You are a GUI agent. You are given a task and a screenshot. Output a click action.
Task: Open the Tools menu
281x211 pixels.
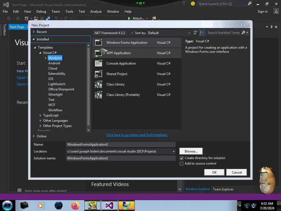click(x=69, y=12)
